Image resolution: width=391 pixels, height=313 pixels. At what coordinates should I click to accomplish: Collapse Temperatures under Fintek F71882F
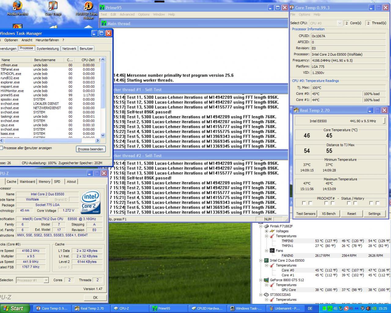click(267, 236)
